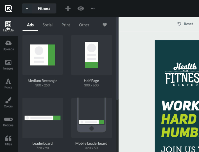
Task: Open the Images sidebar panel
Action: [x=8, y=65]
